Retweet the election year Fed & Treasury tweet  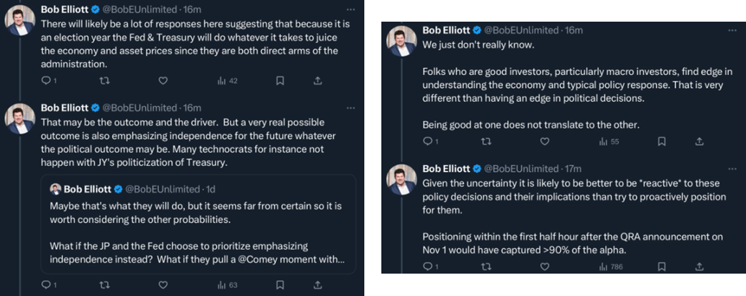click(x=104, y=81)
